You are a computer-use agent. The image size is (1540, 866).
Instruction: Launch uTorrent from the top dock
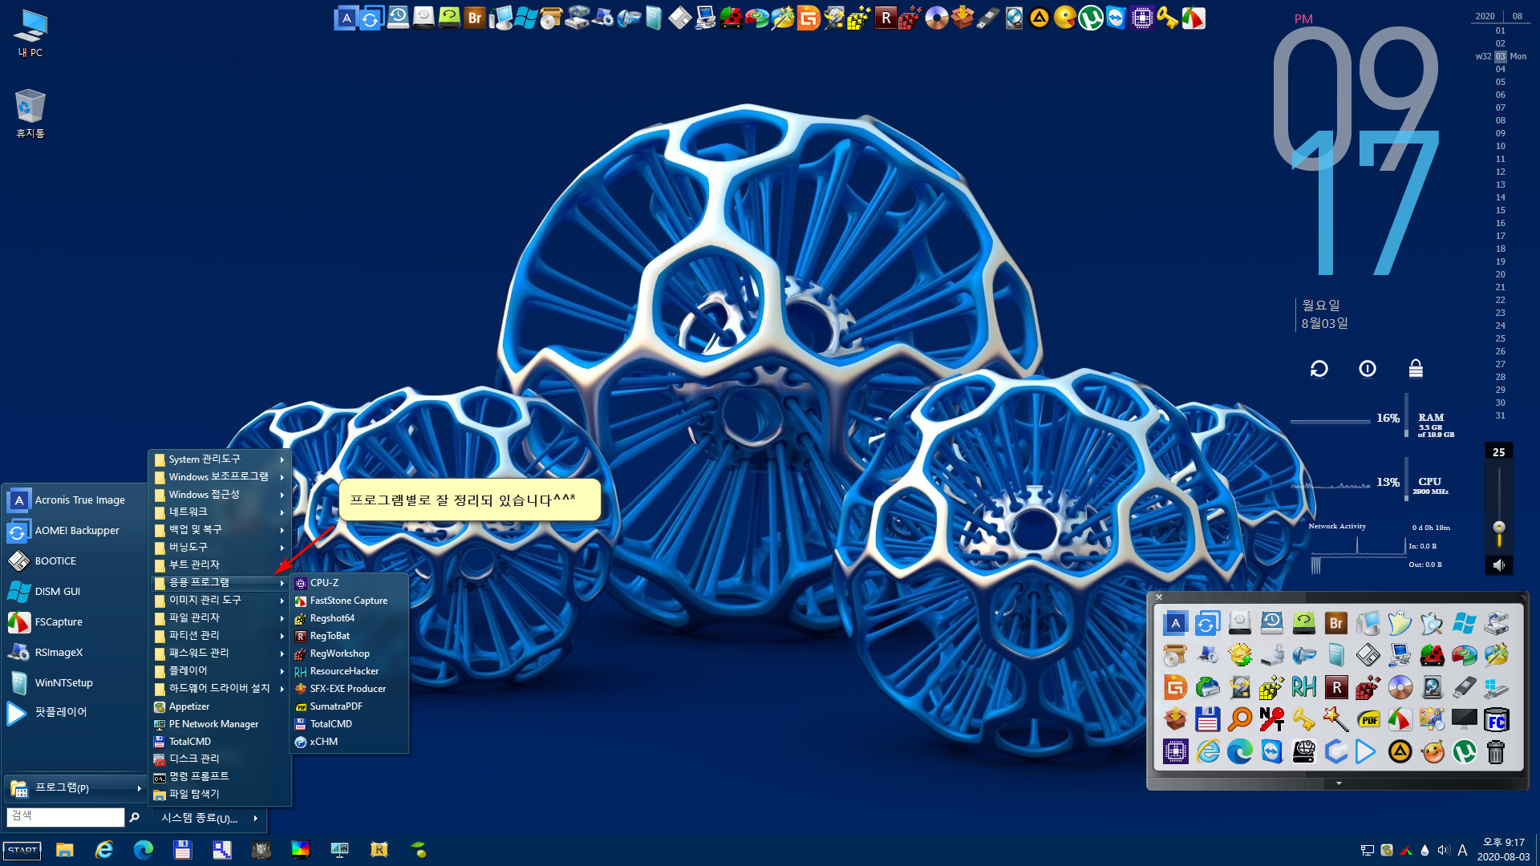1091,18
